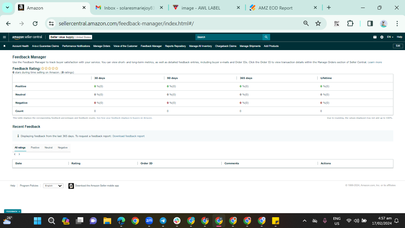The width and height of the screenshot is (405, 228).
Task: Open Manage All Inventory
Action: [x=200, y=46]
